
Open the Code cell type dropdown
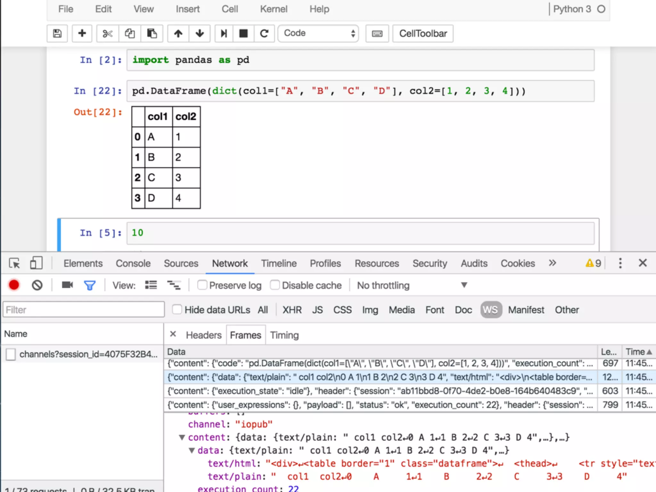pos(318,33)
